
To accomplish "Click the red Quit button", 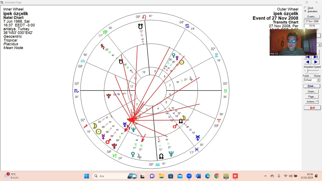I will coord(312,108).
